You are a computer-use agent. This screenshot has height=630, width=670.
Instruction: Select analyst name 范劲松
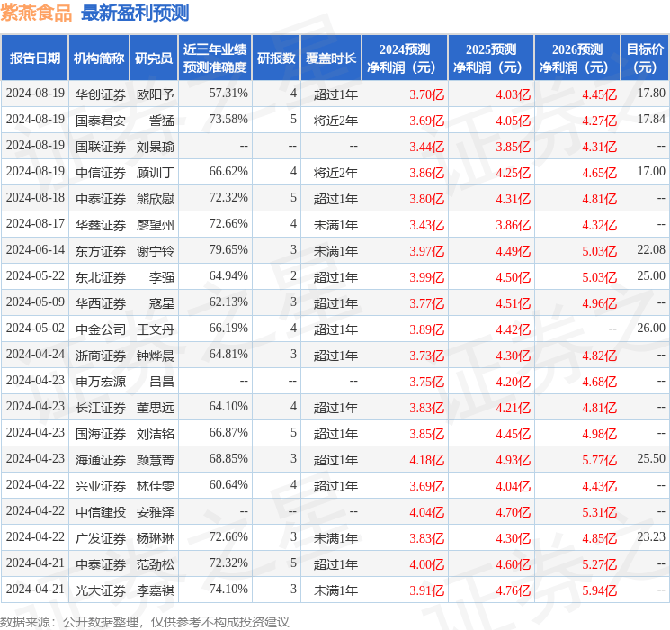155,564
